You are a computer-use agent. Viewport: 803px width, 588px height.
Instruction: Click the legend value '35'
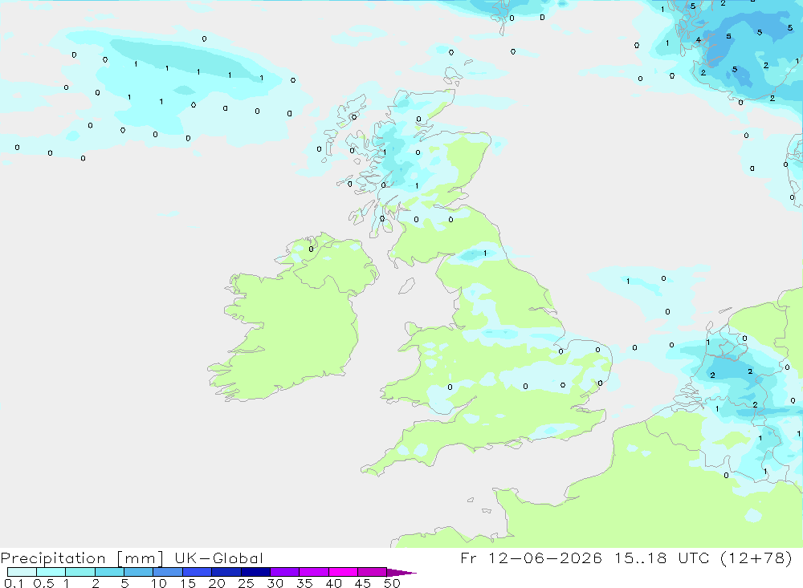coord(304,583)
